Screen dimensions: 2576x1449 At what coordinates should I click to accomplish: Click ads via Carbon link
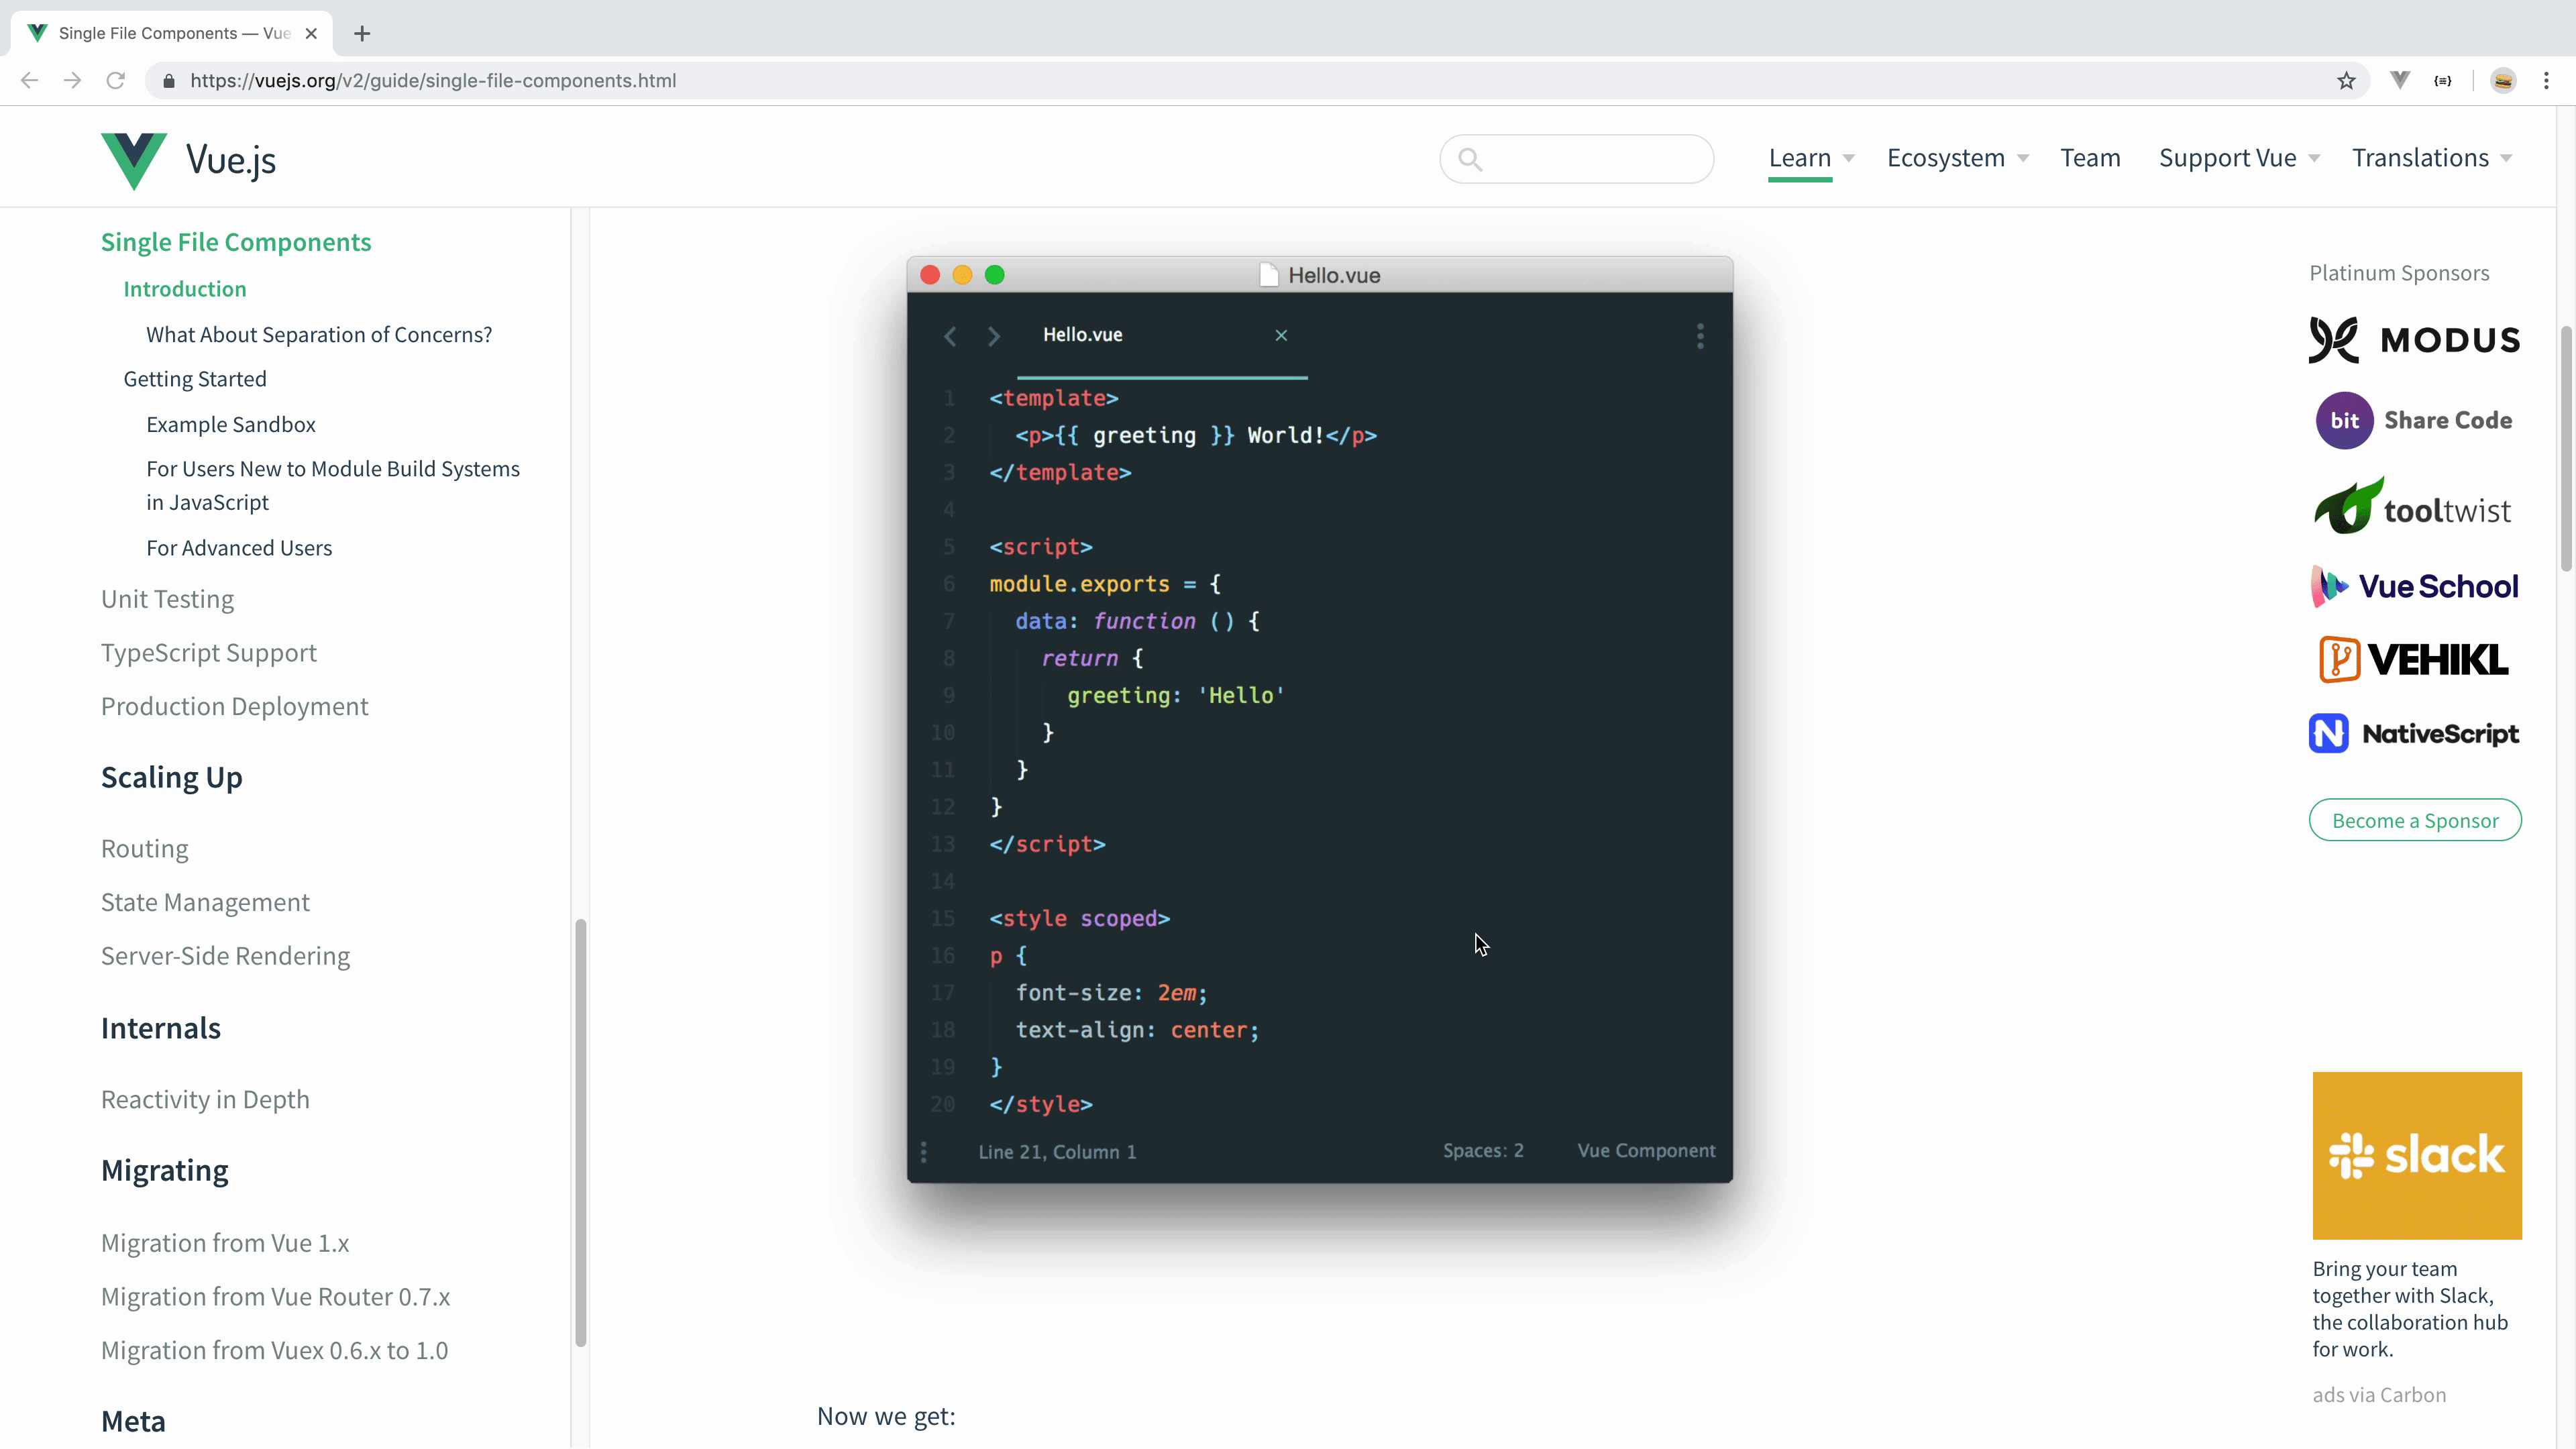(2379, 1395)
